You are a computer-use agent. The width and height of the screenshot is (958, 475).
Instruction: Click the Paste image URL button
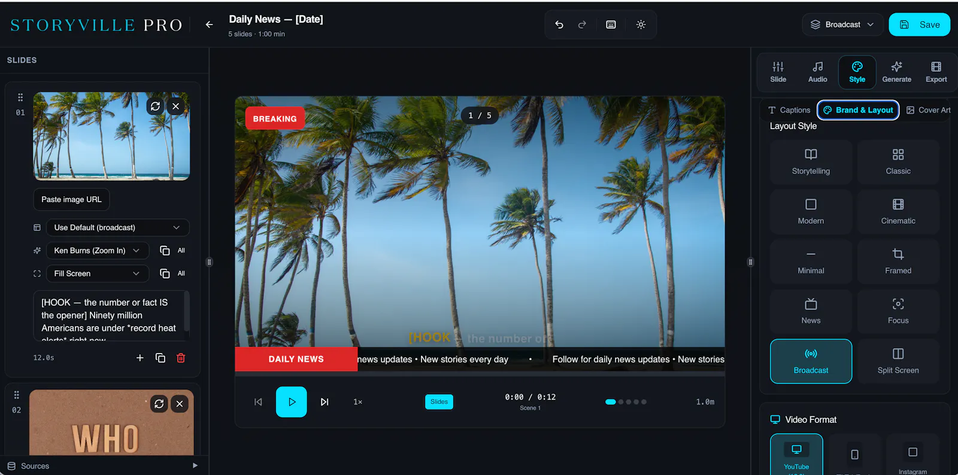71,199
